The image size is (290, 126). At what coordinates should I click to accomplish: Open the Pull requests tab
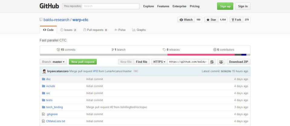point(95,30)
